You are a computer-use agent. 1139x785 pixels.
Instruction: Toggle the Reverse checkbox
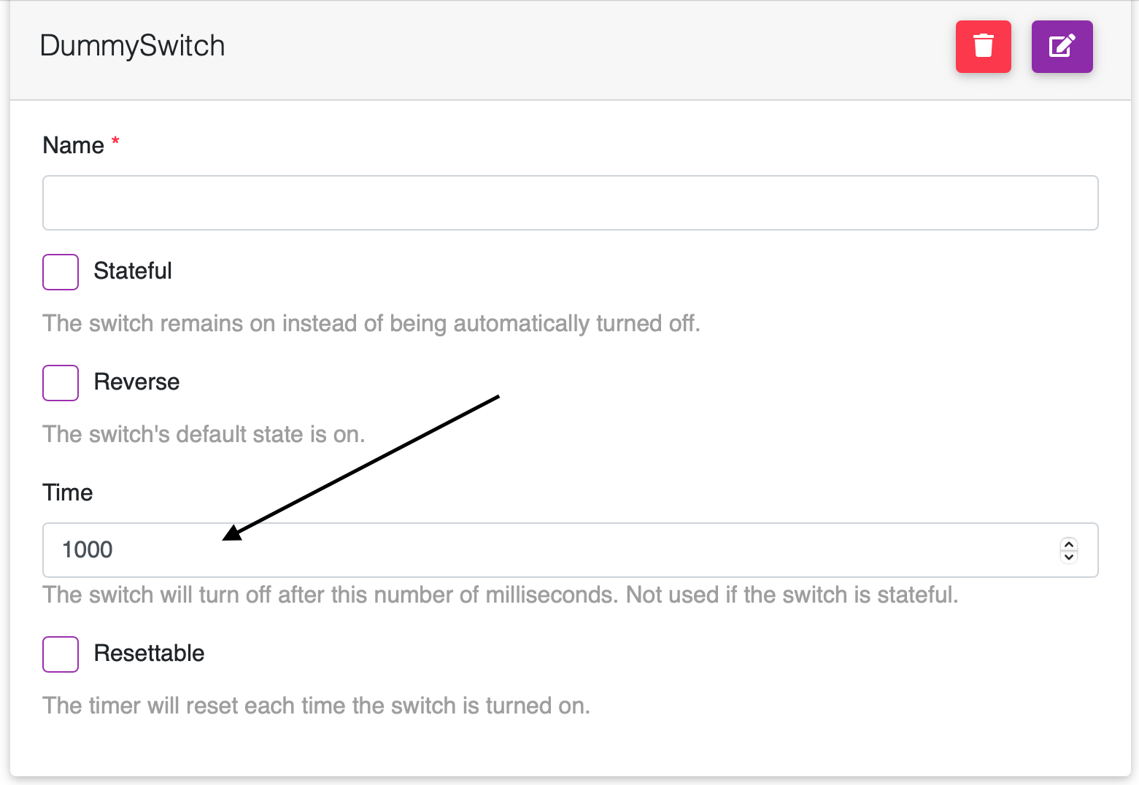point(61,383)
